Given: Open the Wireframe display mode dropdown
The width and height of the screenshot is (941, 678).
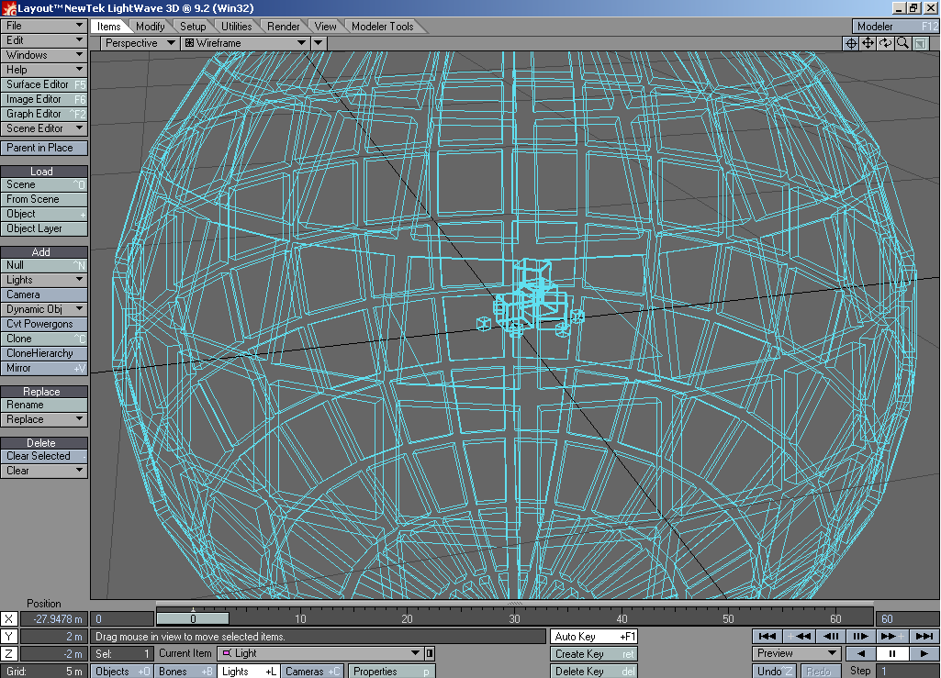Looking at the screenshot, I should click(245, 43).
